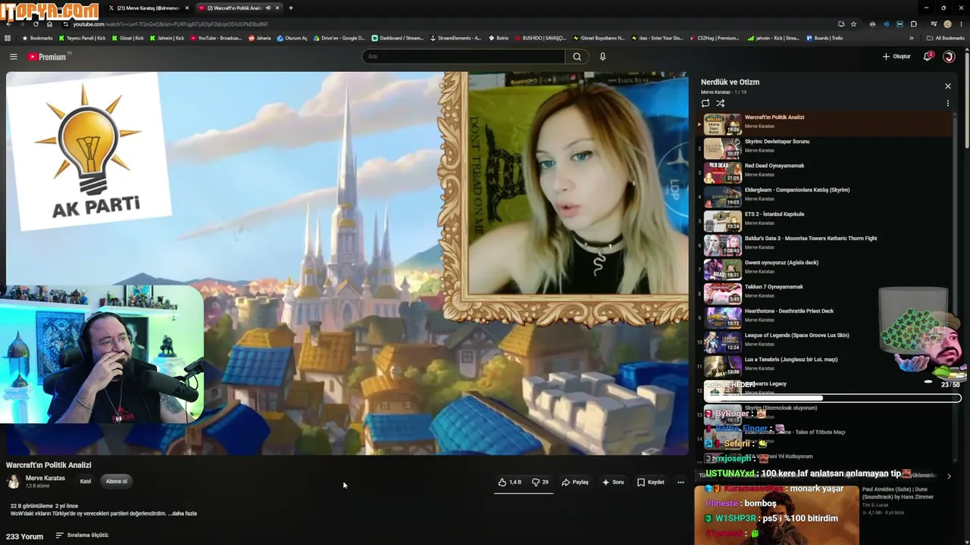The image size is (970, 545).
Task: Select the currently playing Warcraft'ın Politik Analizi item
Action: tap(826, 123)
